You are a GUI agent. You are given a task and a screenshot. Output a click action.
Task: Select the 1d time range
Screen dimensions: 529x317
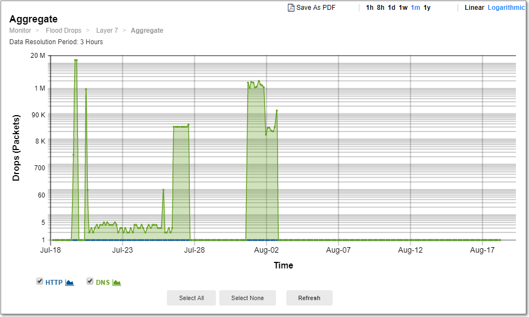click(x=390, y=8)
